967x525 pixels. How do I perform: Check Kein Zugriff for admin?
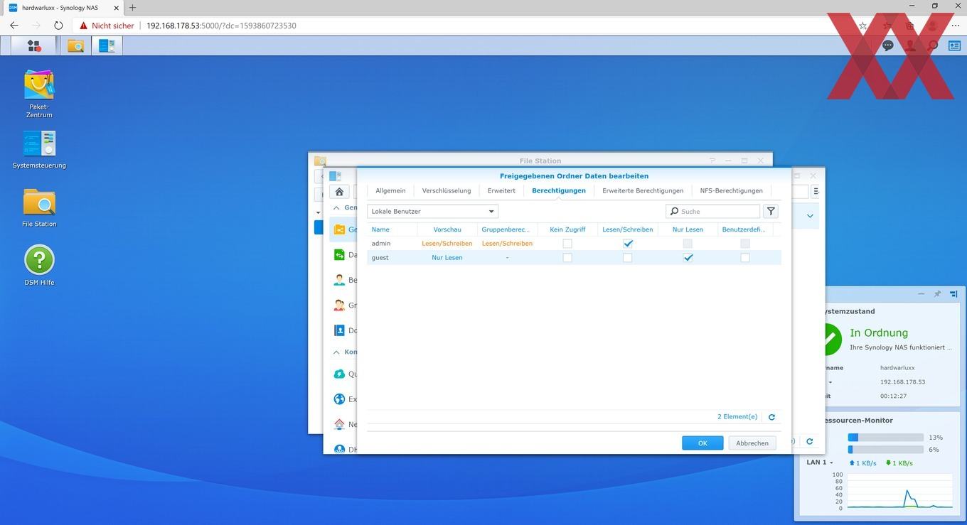point(567,243)
